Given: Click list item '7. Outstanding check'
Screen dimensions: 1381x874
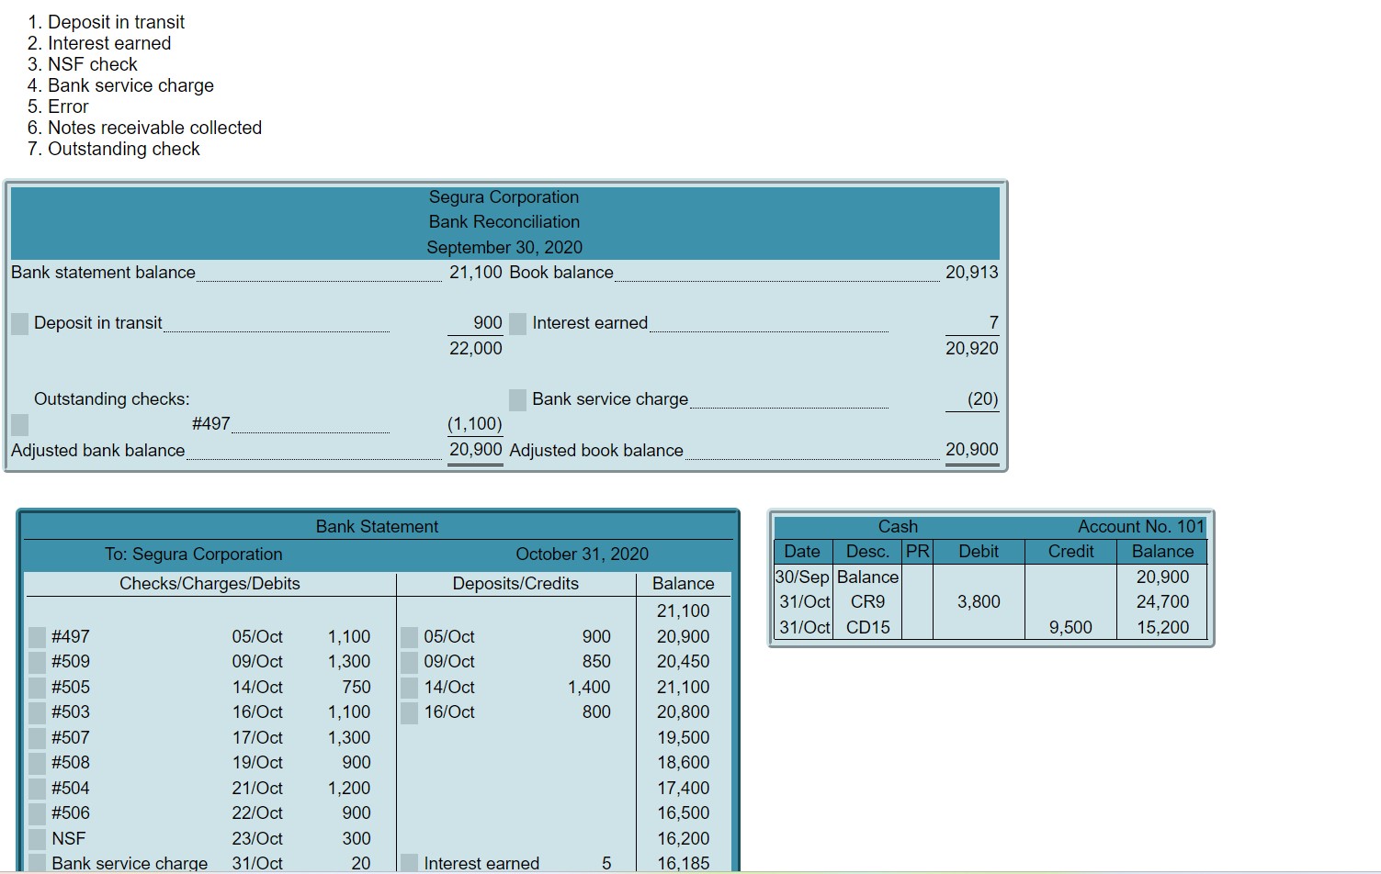Looking at the screenshot, I should (114, 149).
